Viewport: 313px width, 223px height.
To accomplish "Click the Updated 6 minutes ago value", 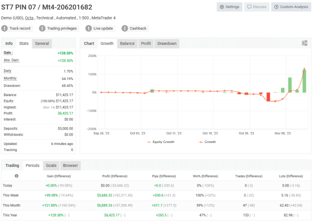I will (62, 143).
